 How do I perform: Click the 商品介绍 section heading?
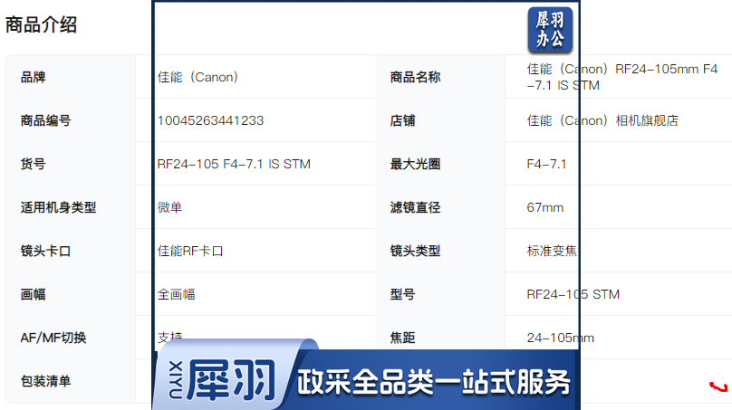point(41,25)
